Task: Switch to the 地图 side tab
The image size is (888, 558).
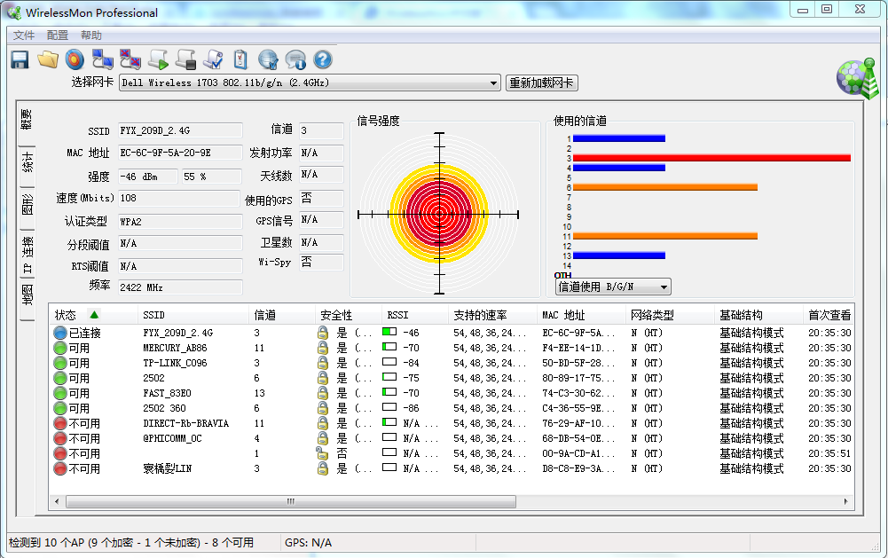Action: [x=27, y=295]
